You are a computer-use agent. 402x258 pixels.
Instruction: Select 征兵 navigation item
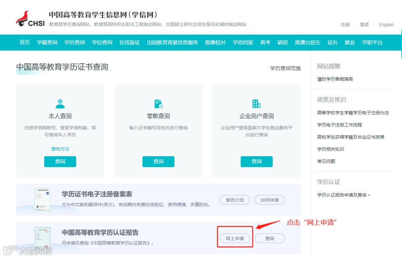tap(332, 42)
